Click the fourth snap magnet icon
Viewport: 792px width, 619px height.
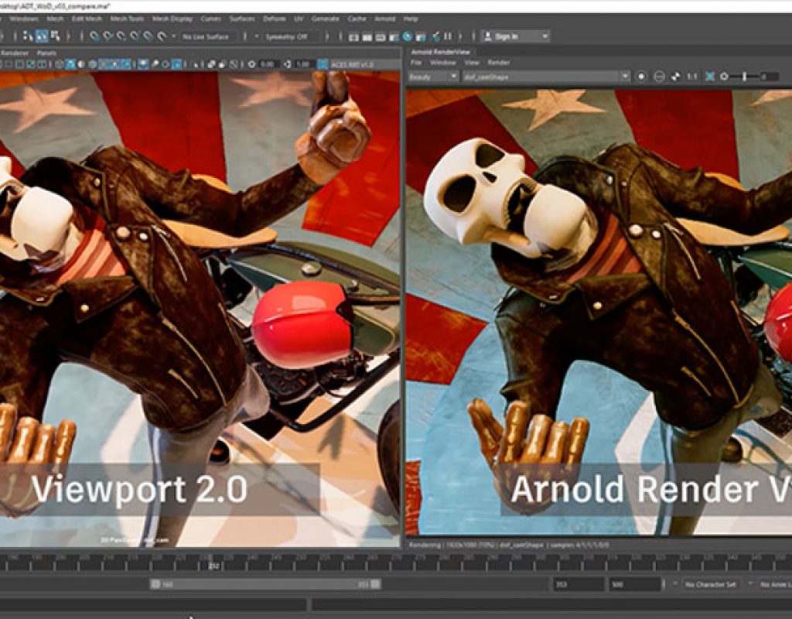click(x=135, y=36)
